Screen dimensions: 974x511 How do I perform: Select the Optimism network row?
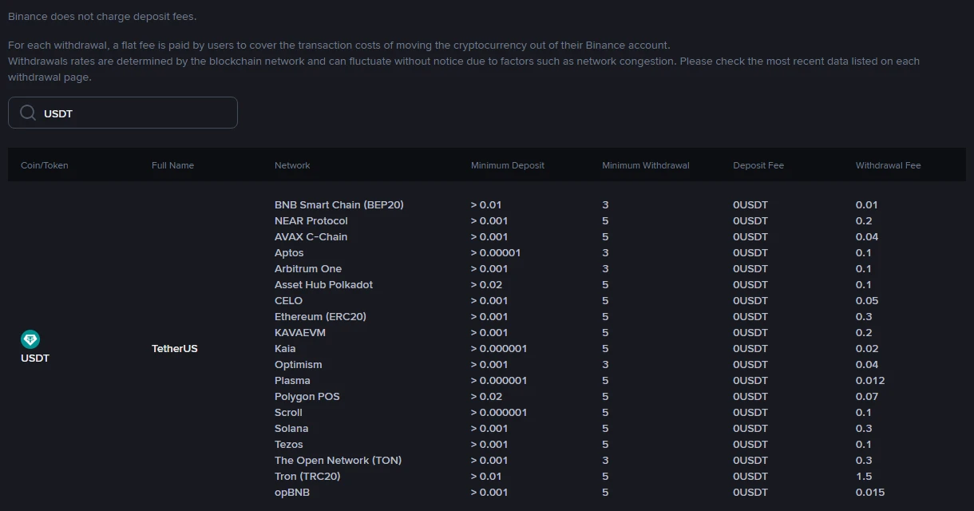[x=299, y=364]
